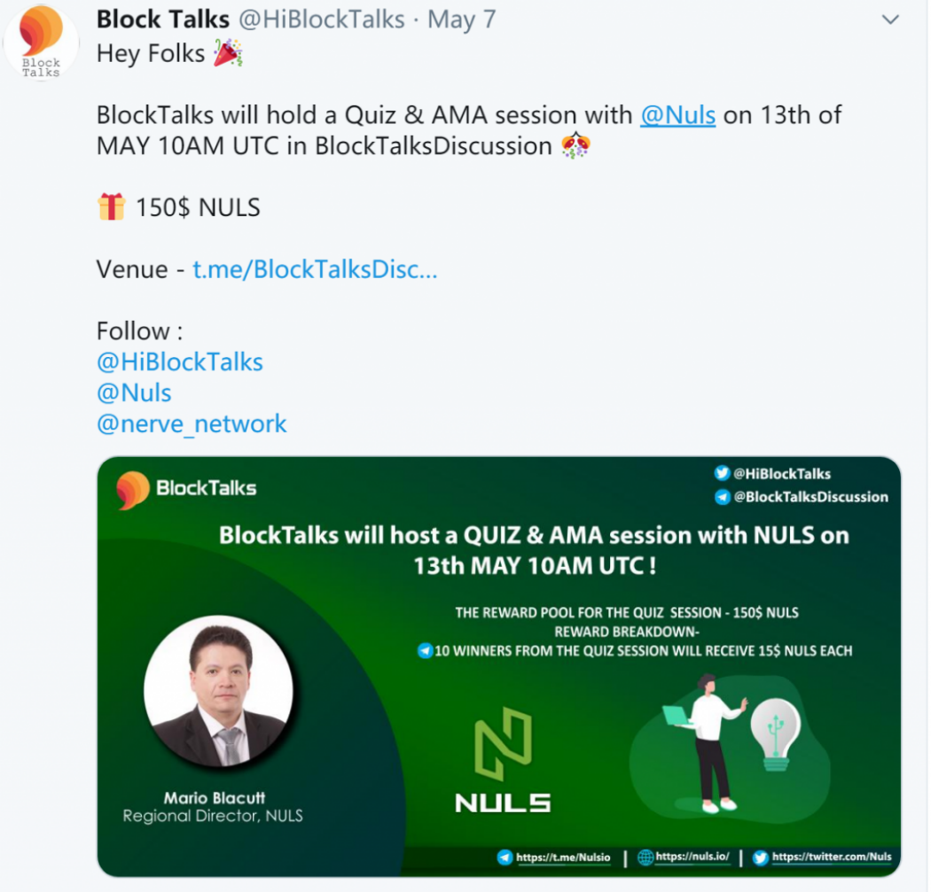Click the confetti ball emoji
Viewport: 931px width, 892px height.
(575, 145)
